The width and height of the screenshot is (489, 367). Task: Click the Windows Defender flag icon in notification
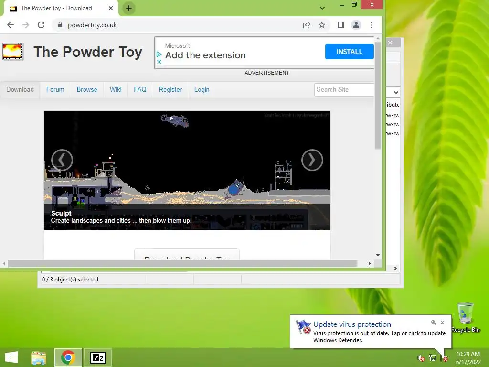(x=303, y=327)
